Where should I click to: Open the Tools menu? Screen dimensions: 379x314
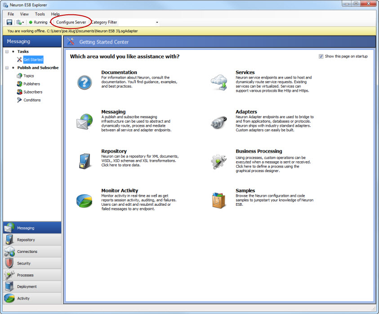40,14
